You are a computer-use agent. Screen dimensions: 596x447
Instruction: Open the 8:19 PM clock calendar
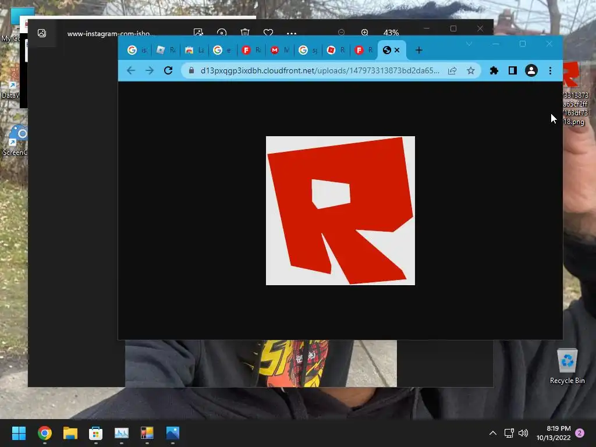tap(554, 433)
